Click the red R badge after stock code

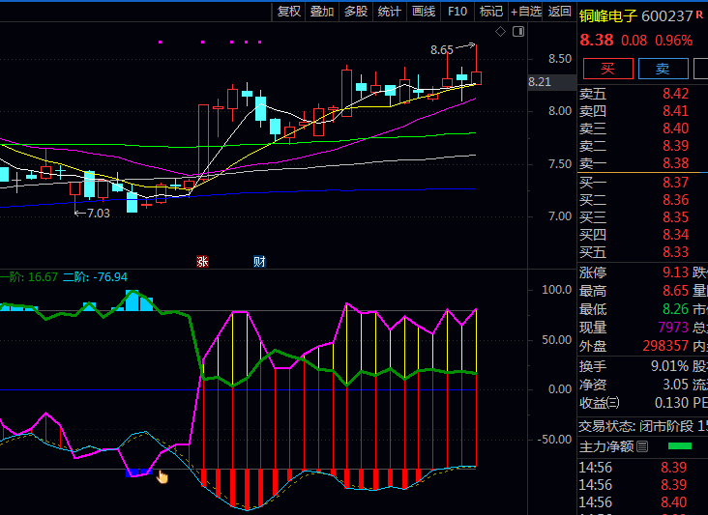pyautogui.click(x=699, y=15)
